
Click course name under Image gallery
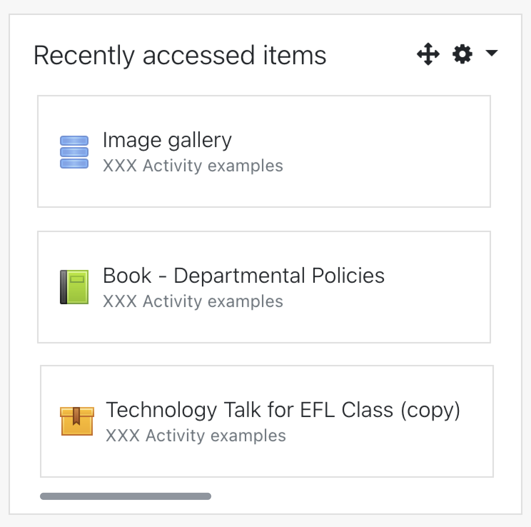pyautogui.click(x=193, y=166)
